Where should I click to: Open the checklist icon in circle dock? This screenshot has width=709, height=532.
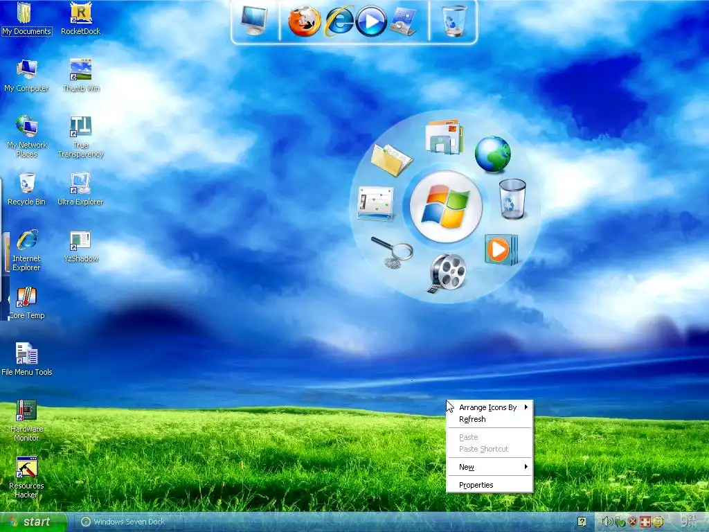[375, 203]
